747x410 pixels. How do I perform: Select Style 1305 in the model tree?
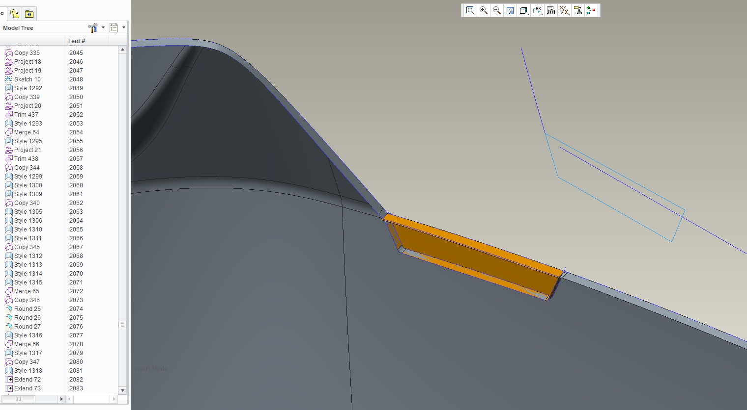[28, 212]
